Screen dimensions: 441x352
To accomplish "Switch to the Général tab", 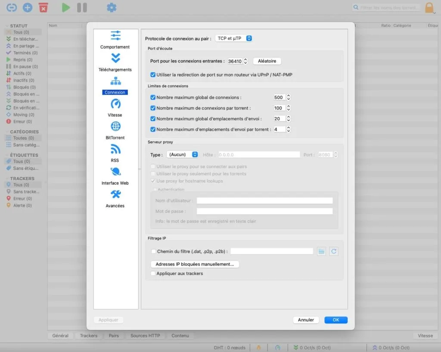I will [60, 335].
